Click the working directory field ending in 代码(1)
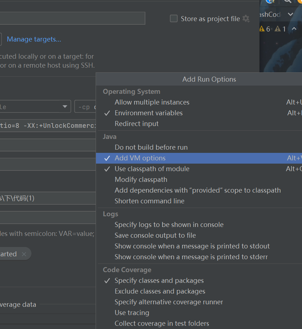This screenshot has height=329, width=302. point(48,198)
